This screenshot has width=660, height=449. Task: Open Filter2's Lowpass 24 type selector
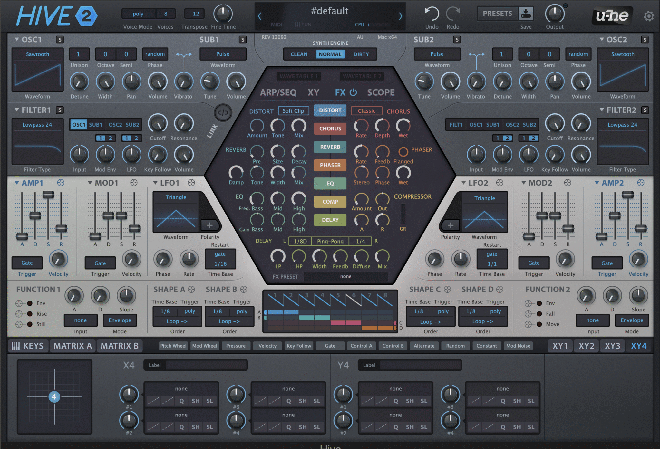coord(623,125)
